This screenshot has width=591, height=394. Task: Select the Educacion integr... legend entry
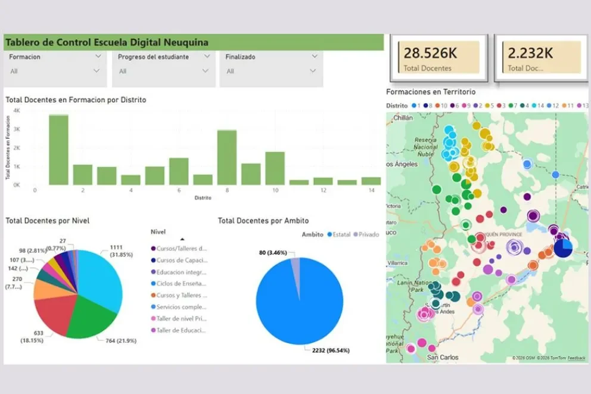point(179,272)
